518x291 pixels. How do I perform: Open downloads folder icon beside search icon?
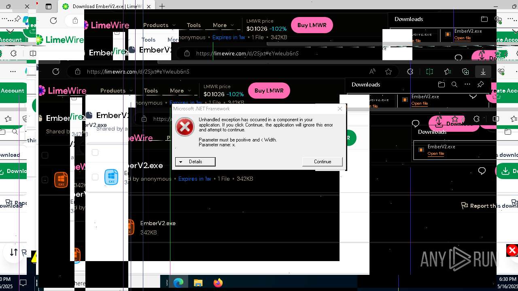tap(441, 84)
